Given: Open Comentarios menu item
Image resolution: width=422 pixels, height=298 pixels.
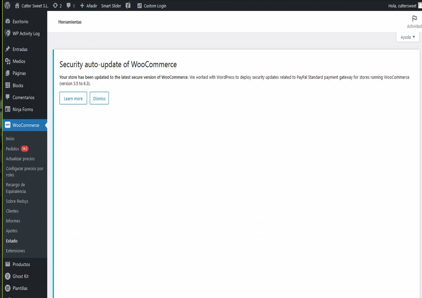Looking at the screenshot, I should click(23, 97).
